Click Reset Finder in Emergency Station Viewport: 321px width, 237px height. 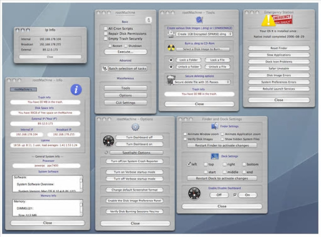click(x=279, y=48)
